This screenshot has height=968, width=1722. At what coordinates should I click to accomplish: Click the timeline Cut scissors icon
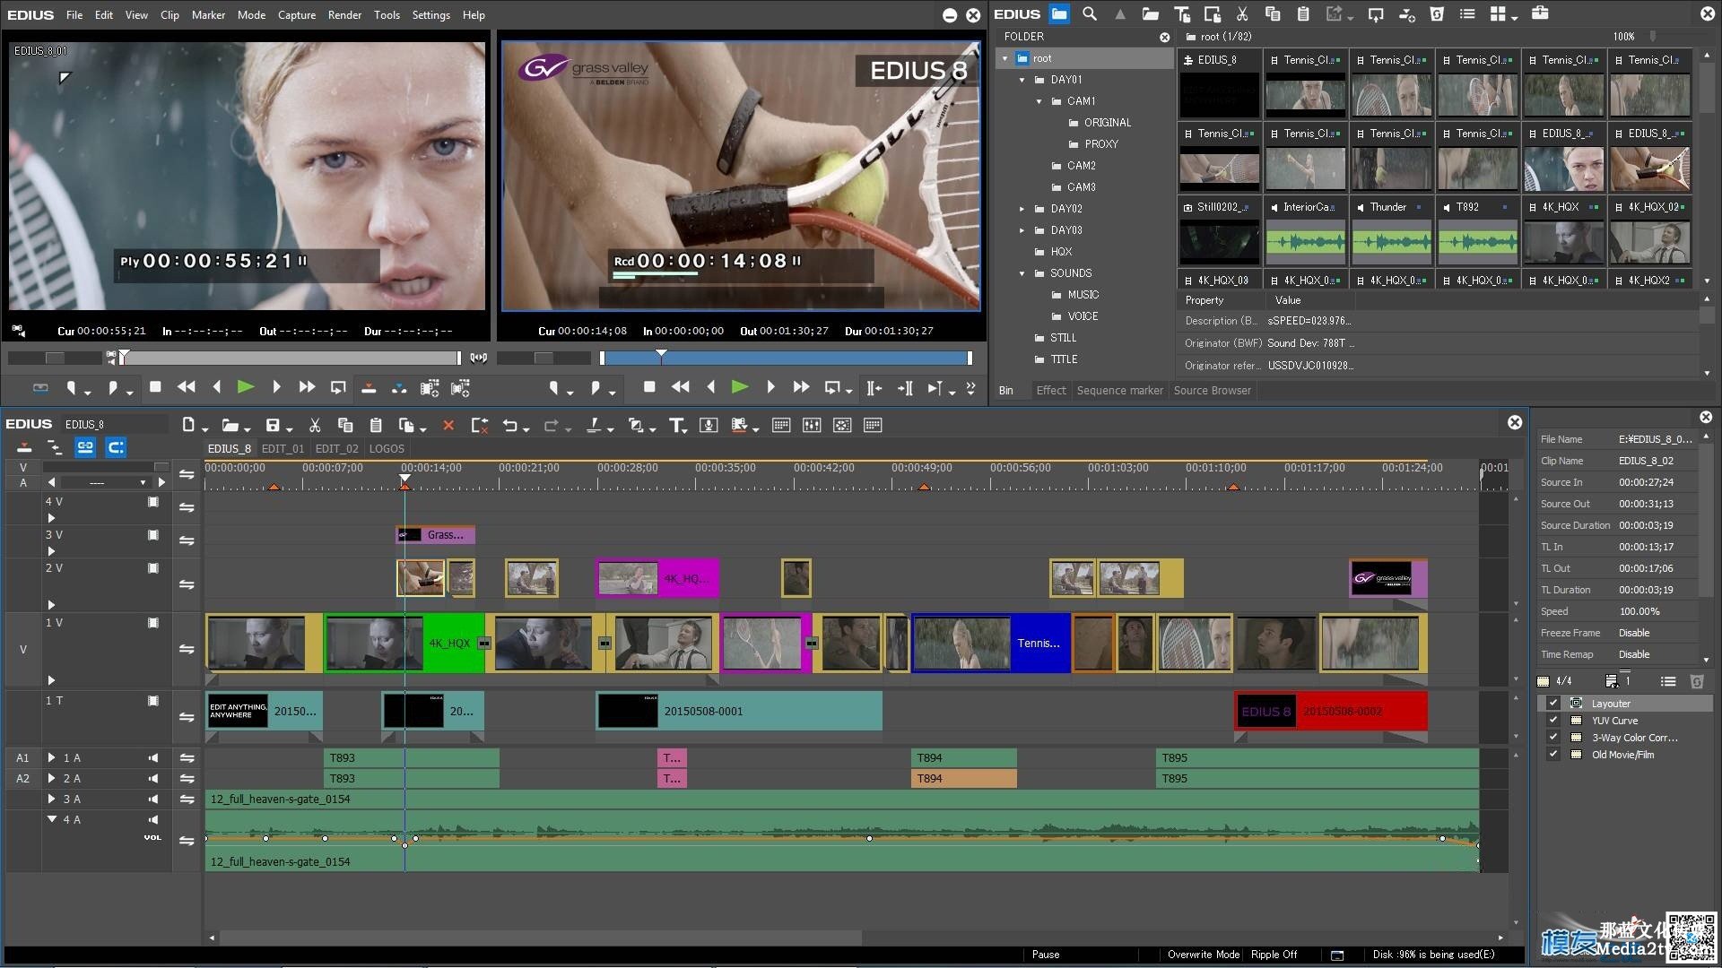(315, 426)
